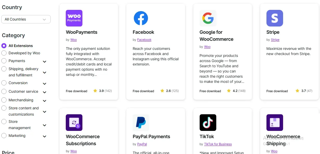The image size is (320, 154).
Task: Select the All Extensions radio button
Action: click(x=4, y=45)
